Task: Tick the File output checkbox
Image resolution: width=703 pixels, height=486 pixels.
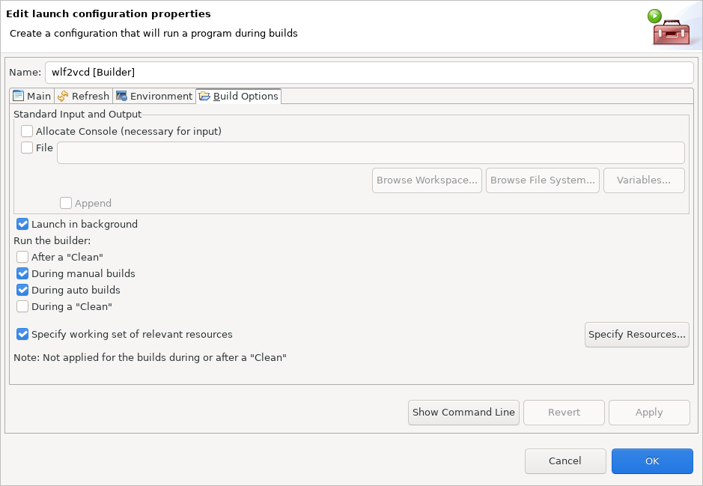Action: tap(27, 148)
